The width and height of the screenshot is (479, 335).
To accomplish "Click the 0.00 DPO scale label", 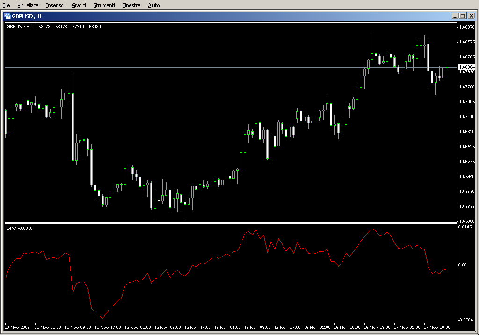I will [462, 265].
